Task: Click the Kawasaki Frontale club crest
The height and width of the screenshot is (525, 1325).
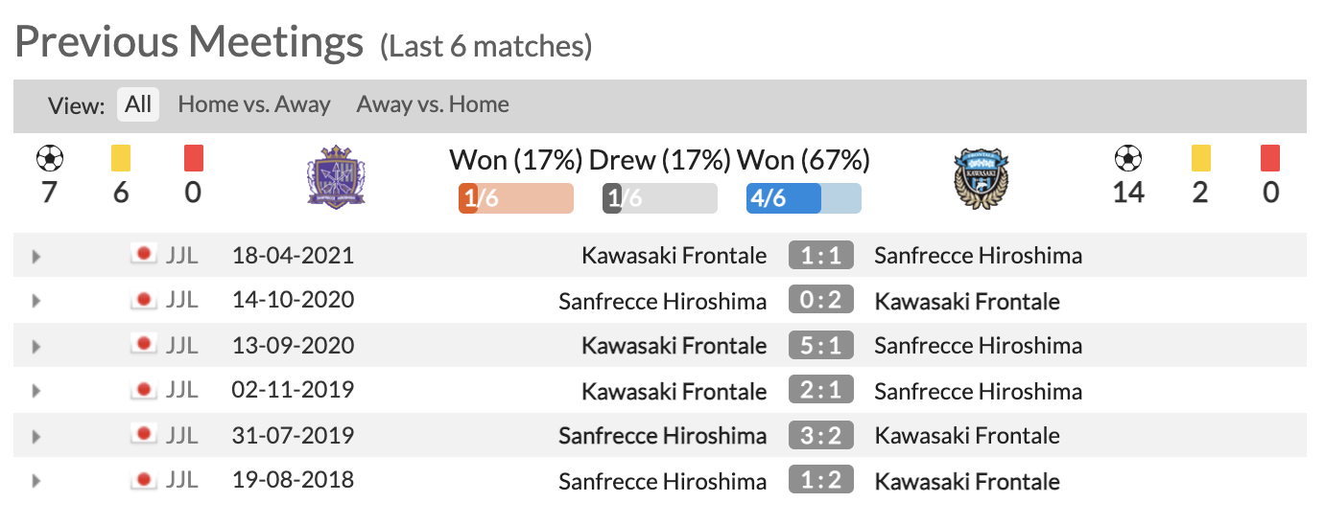Action: 982,178
